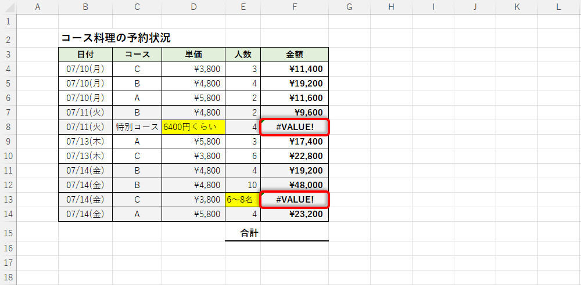581x285 pixels.
Task: Select row 8 header
Action: 8,127
